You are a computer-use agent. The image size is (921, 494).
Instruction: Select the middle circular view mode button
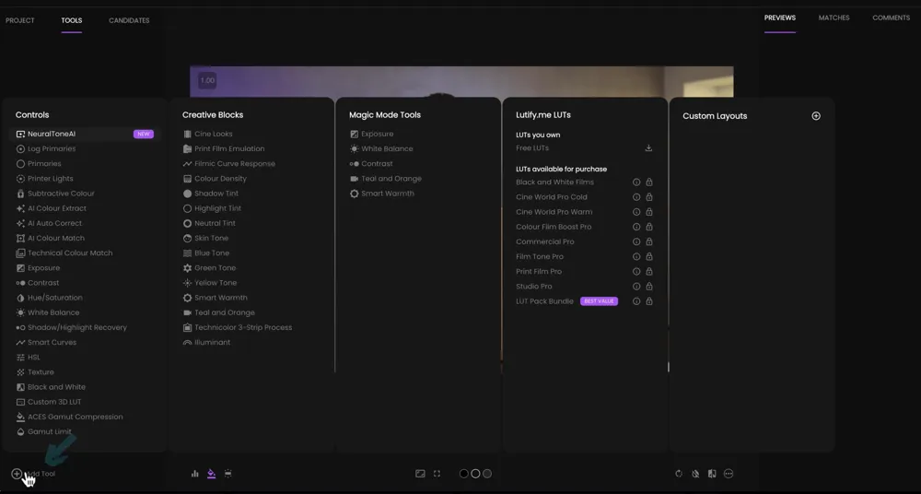point(475,474)
